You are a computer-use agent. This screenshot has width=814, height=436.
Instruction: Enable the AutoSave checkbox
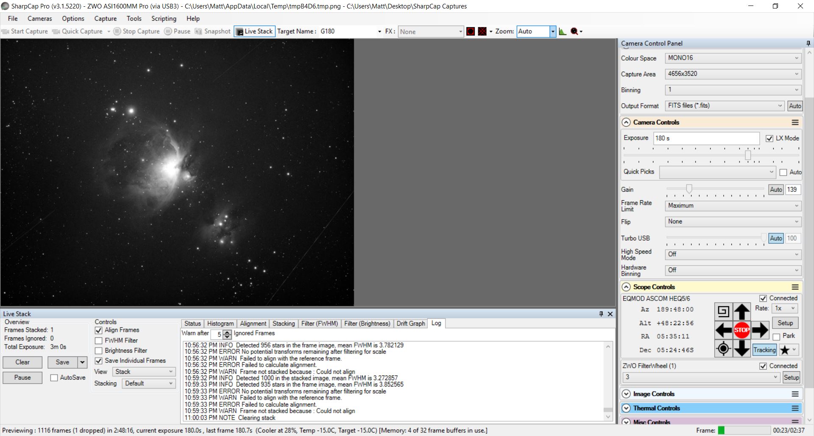click(54, 378)
